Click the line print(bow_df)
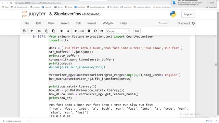Viewport: 219px width, 123px height. (61, 98)
